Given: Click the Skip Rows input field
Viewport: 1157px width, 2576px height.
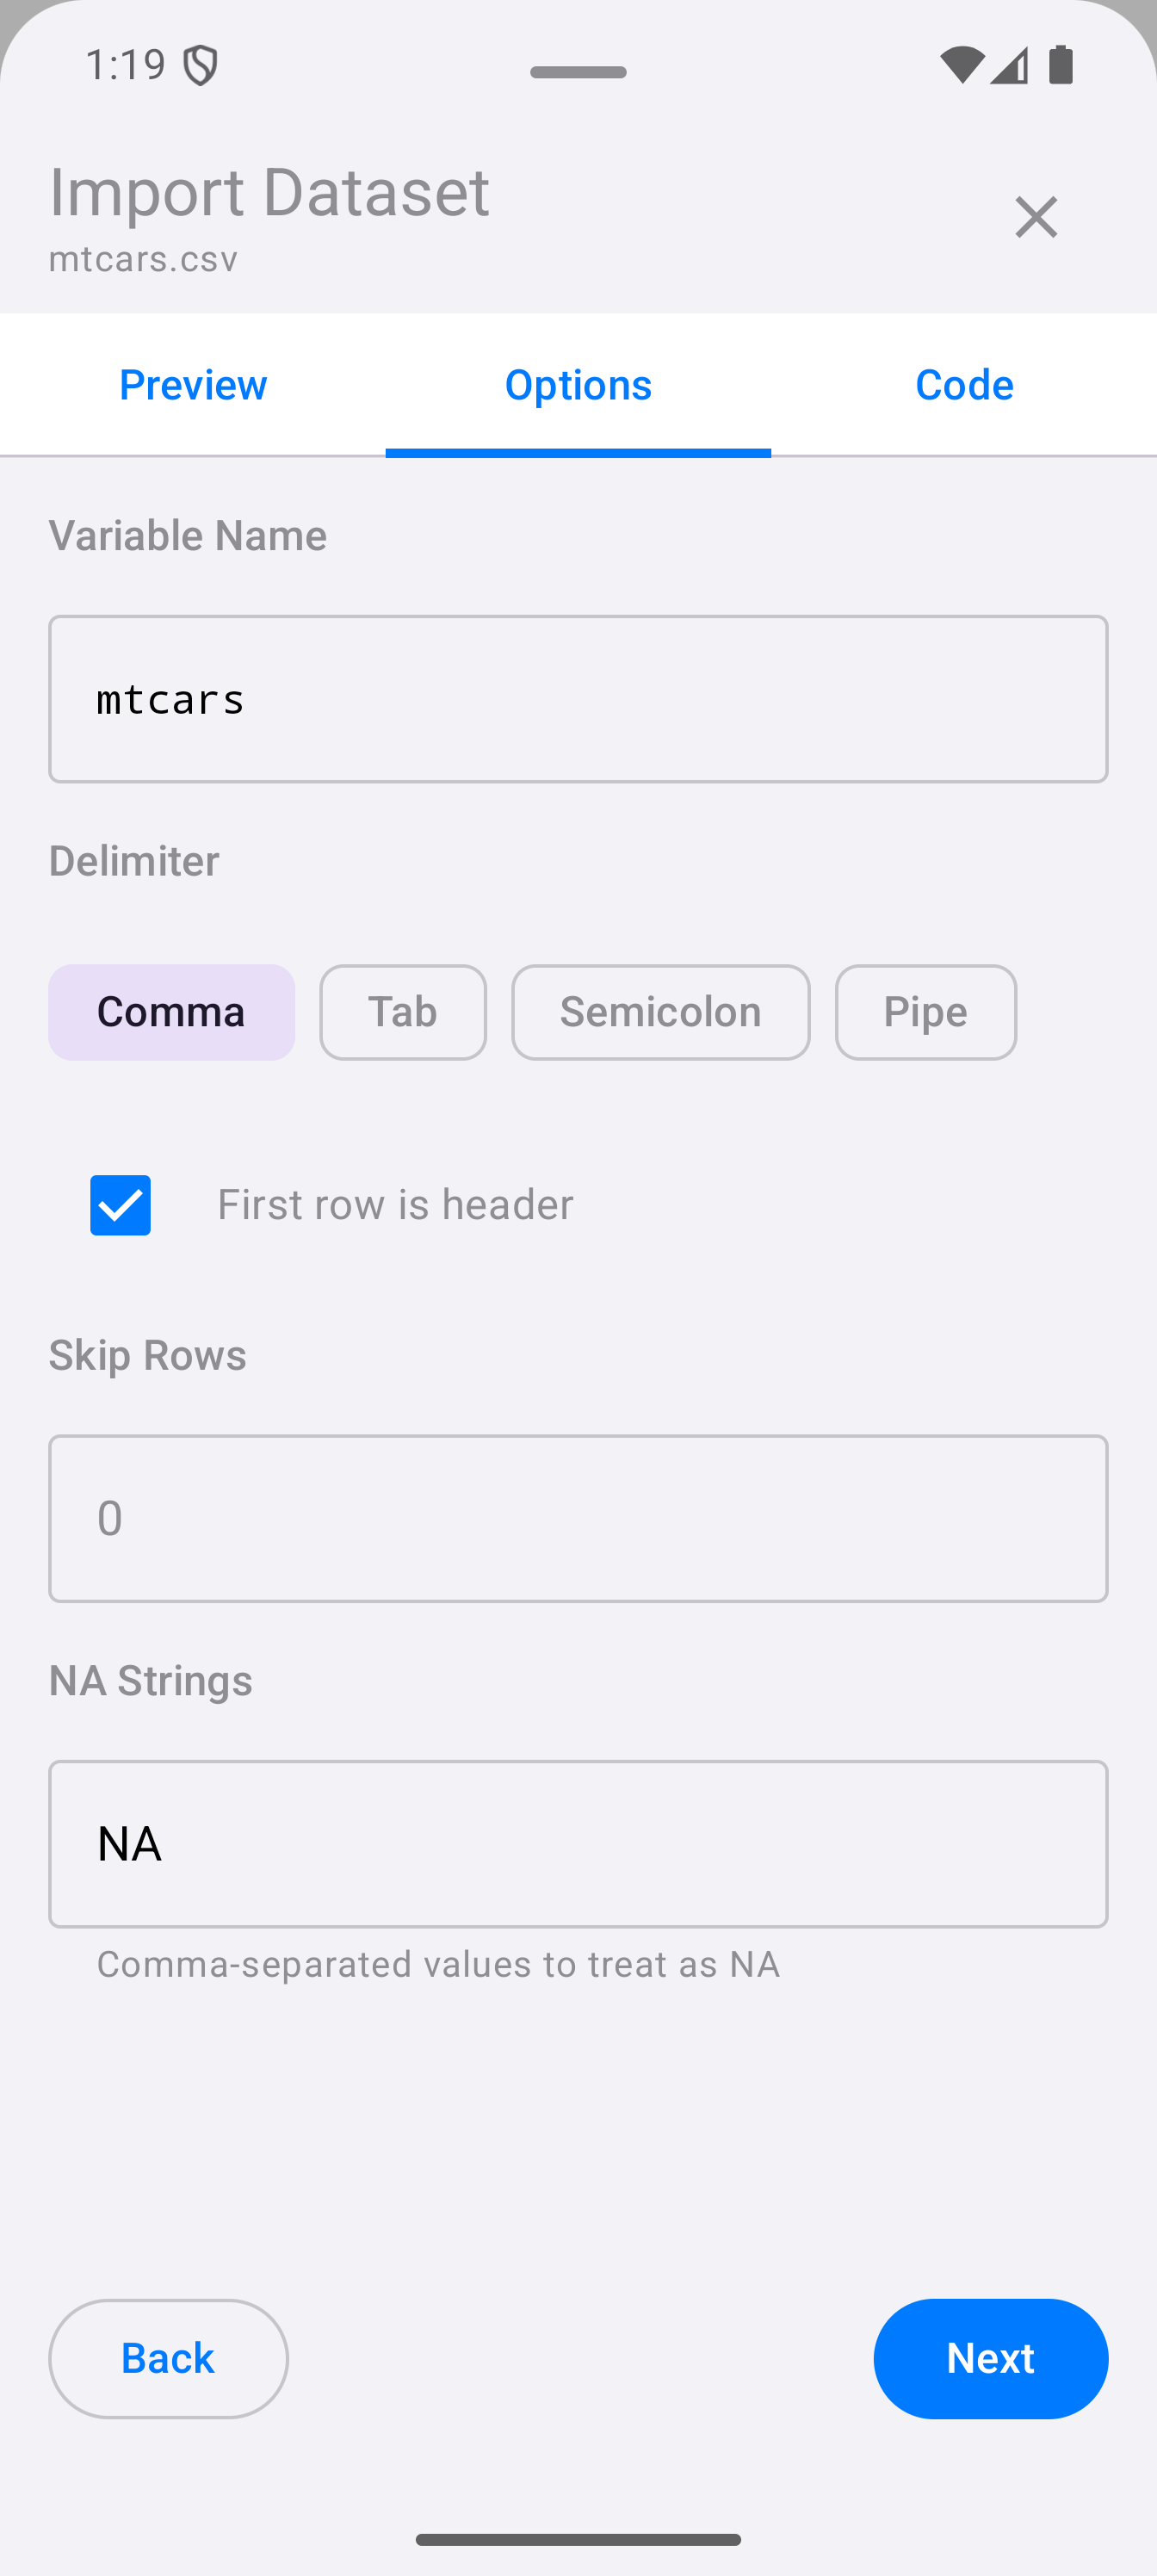Looking at the screenshot, I should click(x=578, y=1518).
